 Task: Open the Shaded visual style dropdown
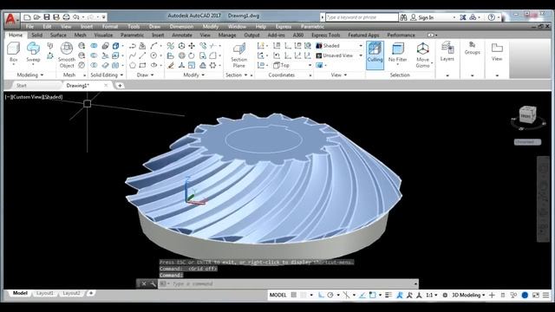tap(339, 46)
